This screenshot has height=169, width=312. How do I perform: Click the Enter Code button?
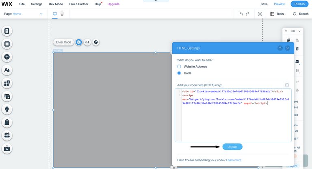[63, 42]
